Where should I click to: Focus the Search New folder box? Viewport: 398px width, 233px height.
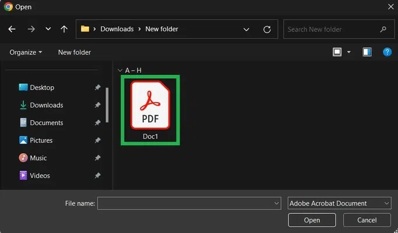coord(339,29)
